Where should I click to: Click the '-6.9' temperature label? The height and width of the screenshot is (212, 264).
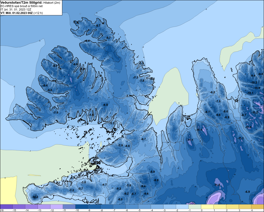(x=247, y=192)
